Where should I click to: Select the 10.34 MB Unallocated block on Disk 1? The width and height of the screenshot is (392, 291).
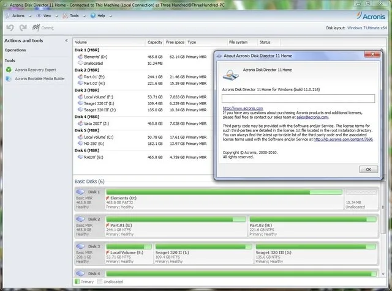[x=361, y=199]
